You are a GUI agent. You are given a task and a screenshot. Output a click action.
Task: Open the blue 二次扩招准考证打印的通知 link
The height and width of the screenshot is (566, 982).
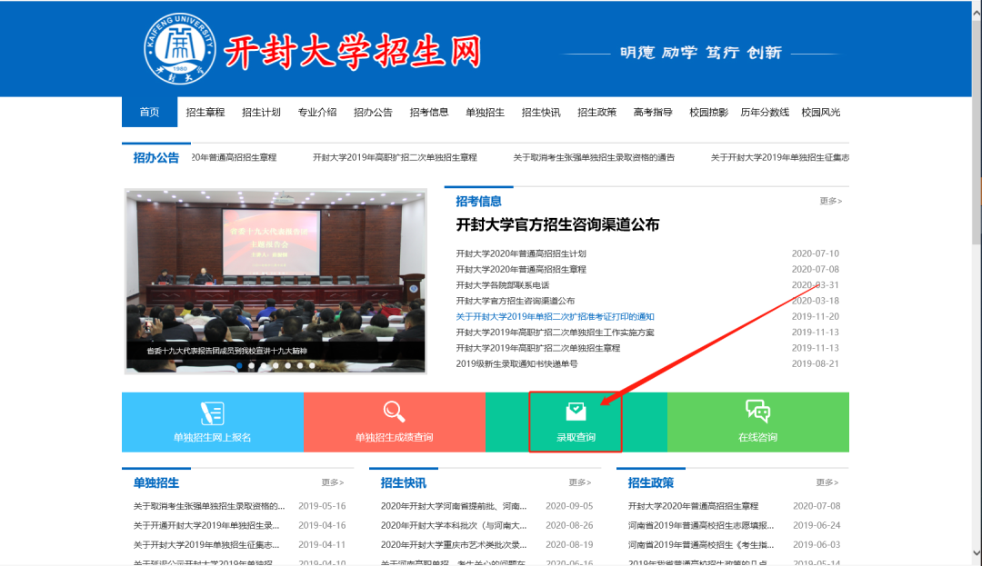(555, 316)
